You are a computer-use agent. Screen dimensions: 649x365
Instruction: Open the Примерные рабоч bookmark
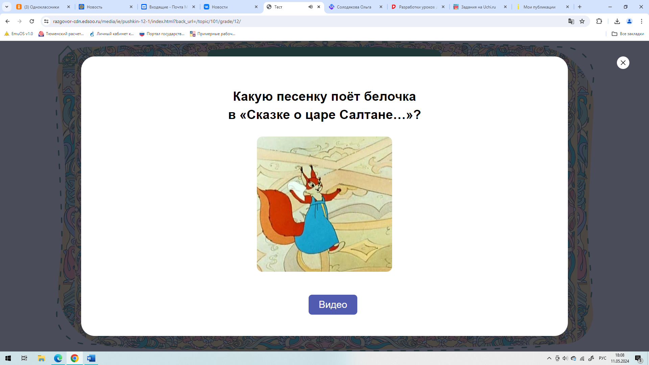point(213,34)
